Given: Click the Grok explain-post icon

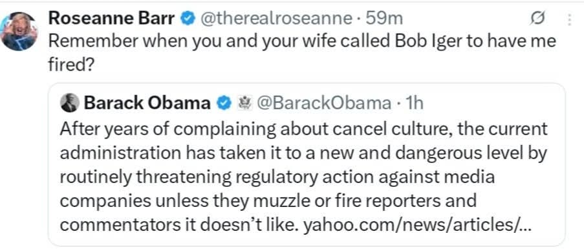Looking at the screenshot, I should pos(538,19).
